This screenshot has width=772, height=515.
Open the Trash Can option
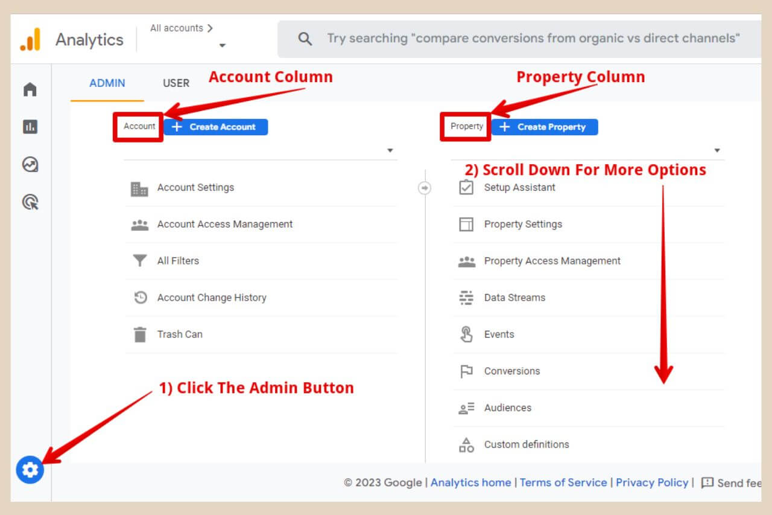180,334
